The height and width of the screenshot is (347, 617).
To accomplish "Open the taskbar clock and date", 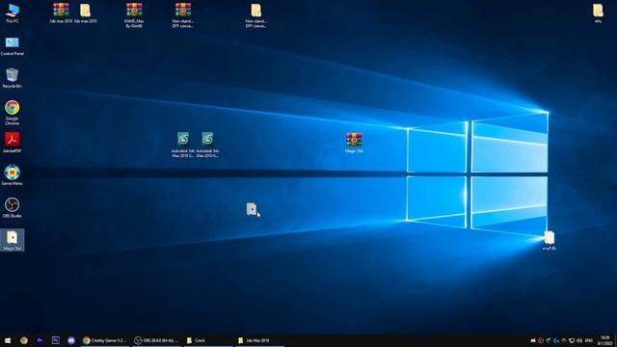I will 604,340.
